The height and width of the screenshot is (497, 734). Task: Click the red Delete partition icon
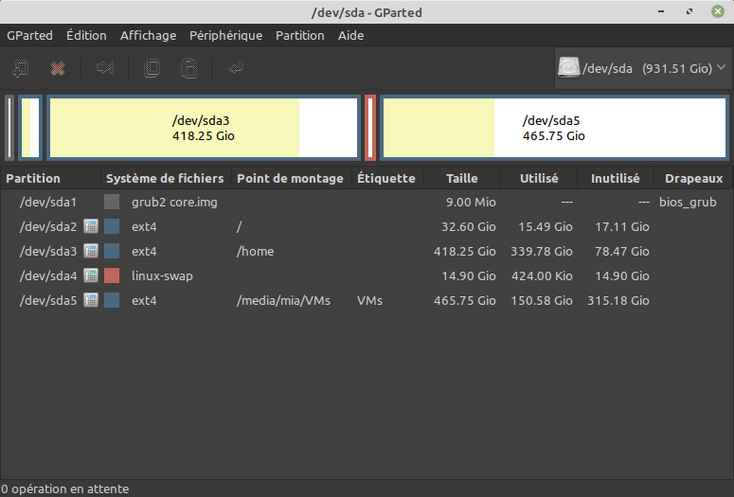pos(58,69)
